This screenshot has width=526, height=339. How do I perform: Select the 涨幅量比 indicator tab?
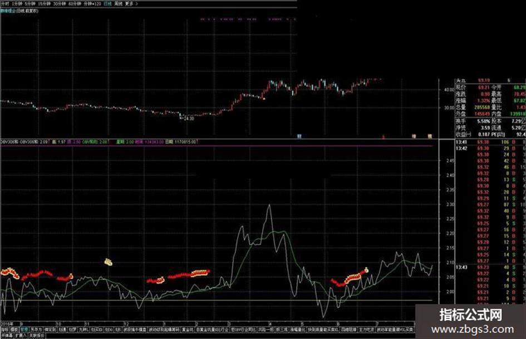pos(298,330)
